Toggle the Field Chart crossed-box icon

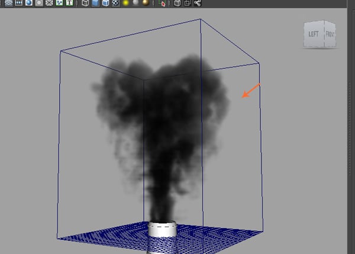click(x=49, y=3)
